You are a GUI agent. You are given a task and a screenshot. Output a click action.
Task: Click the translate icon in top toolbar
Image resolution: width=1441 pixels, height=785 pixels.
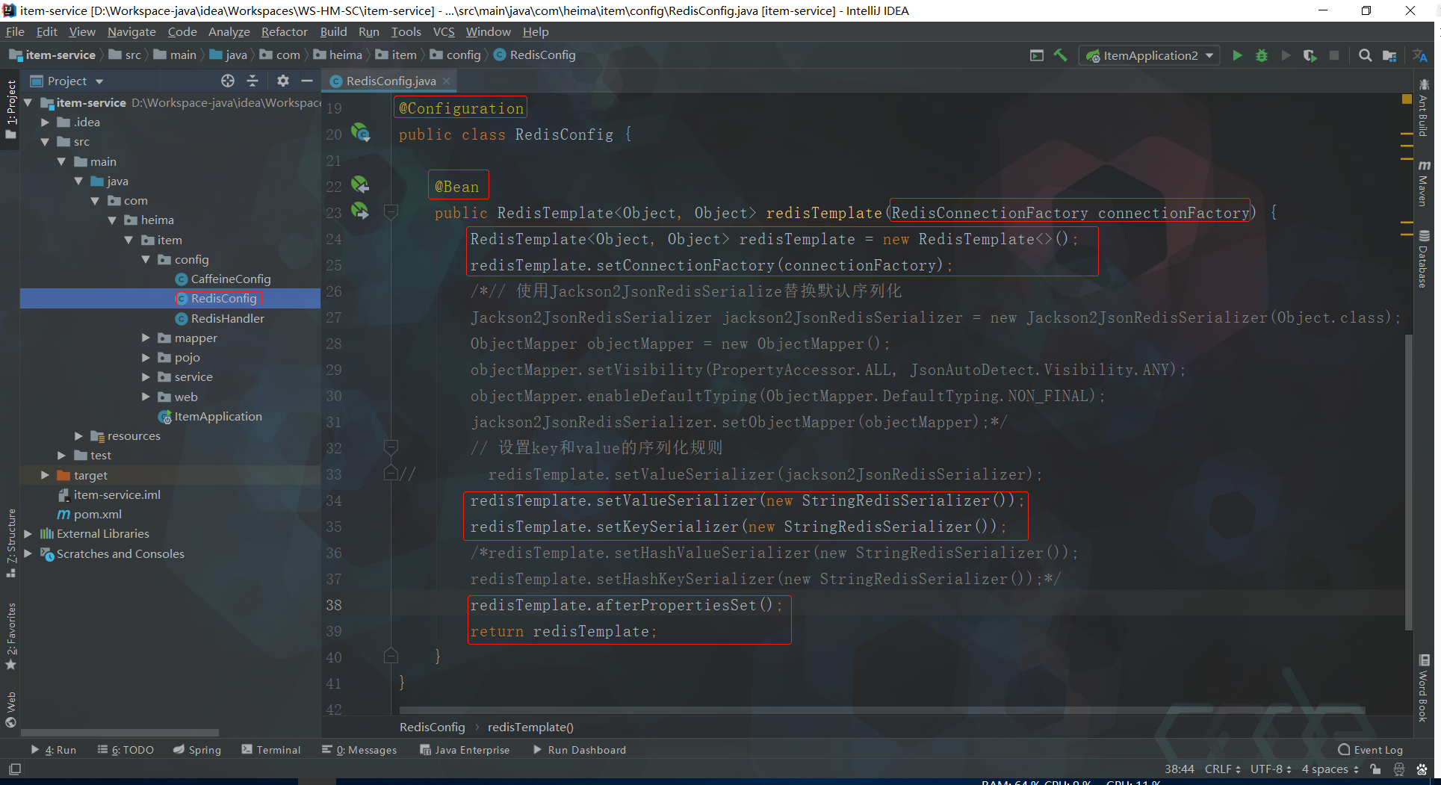tap(1420, 55)
